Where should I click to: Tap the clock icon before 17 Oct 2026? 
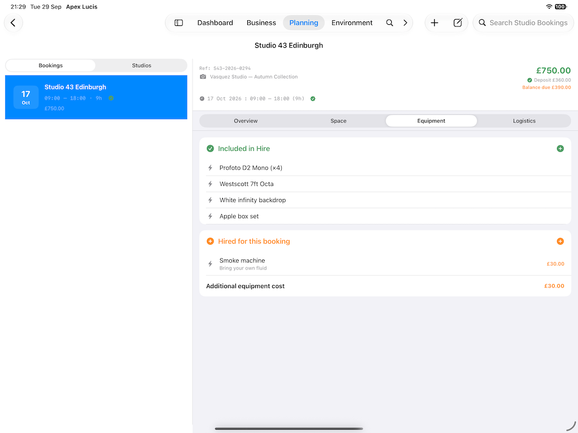click(x=202, y=99)
